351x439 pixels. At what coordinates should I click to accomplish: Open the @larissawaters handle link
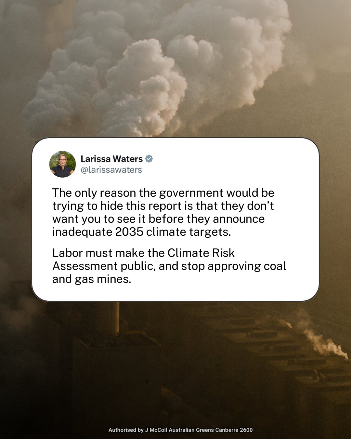[x=111, y=170]
